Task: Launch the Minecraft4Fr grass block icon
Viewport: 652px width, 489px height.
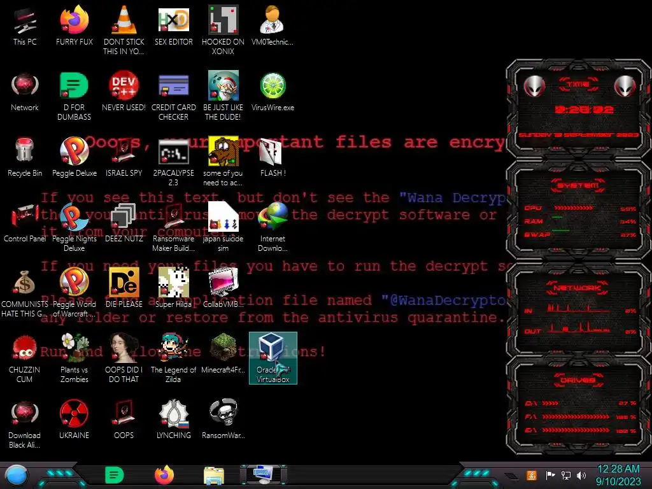Action: (223, 354)
